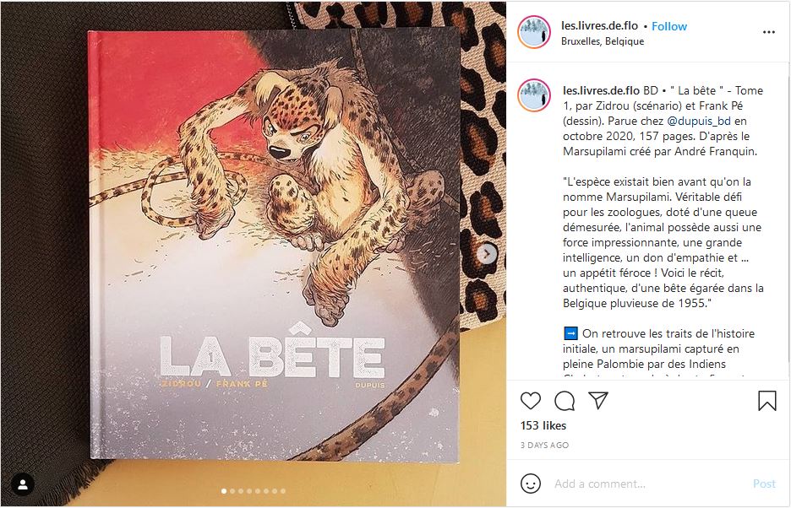
Task: View the 153 likes list
Action: 543,425
